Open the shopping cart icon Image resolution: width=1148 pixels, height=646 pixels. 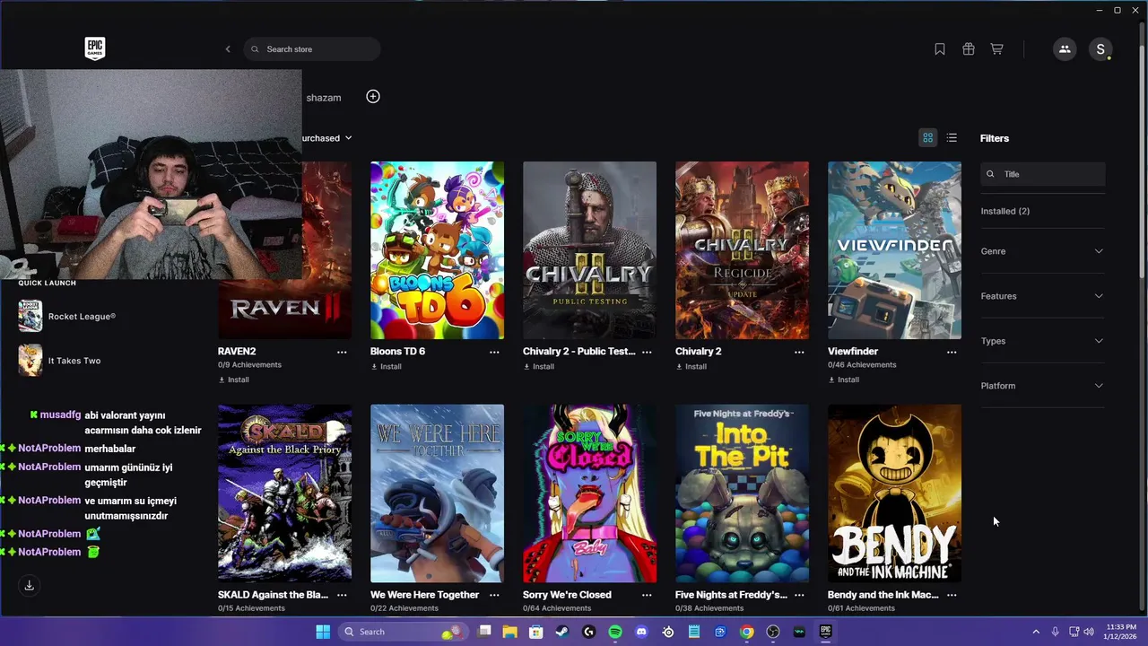(996, 49)
